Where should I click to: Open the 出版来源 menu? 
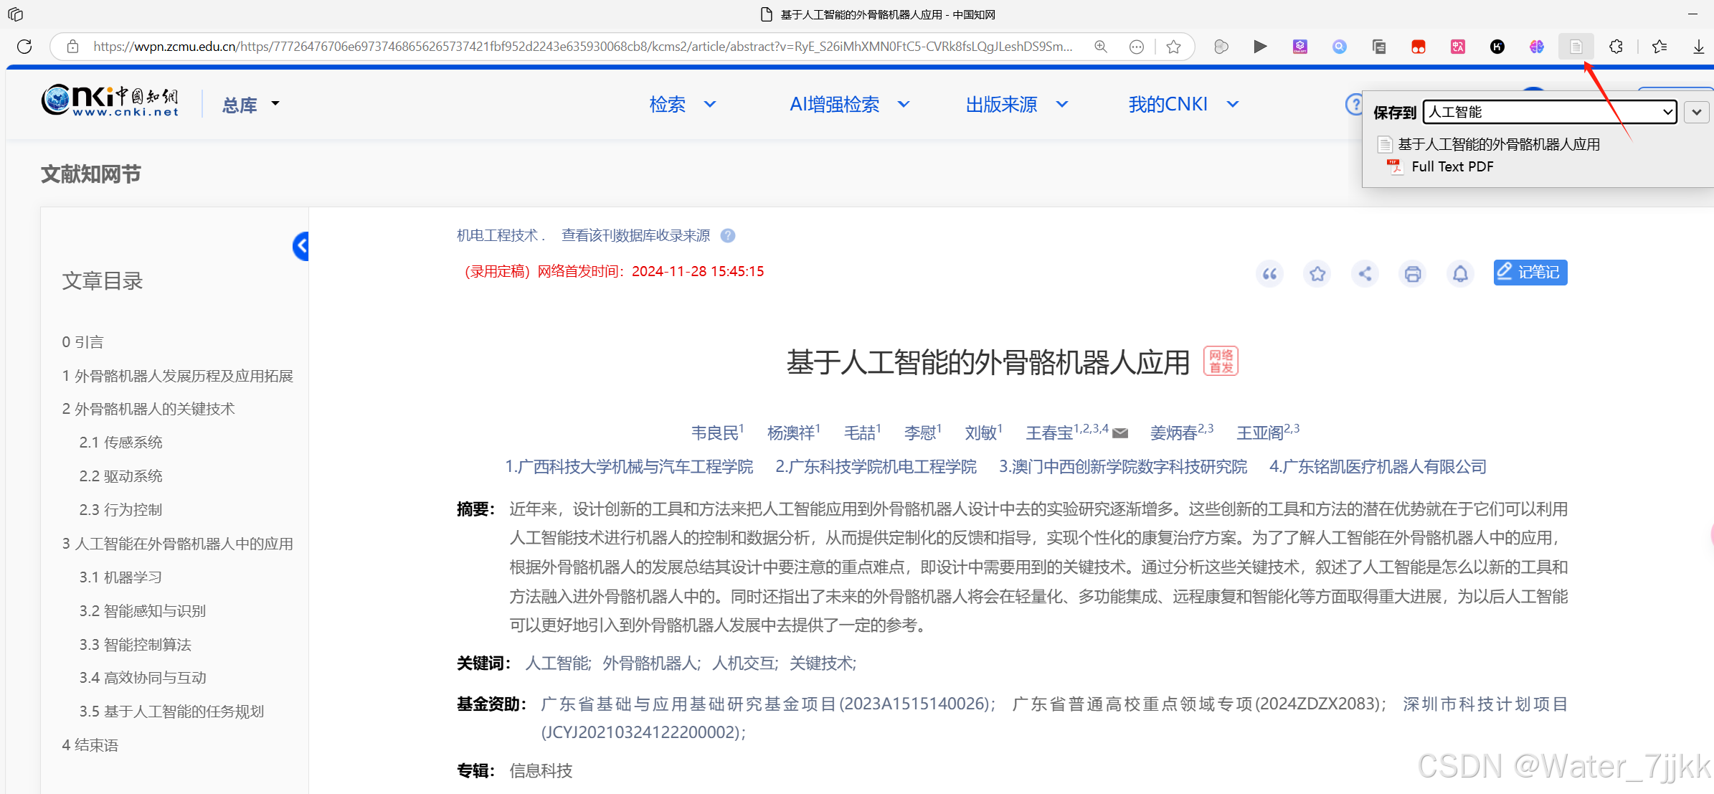point(1016,105)
